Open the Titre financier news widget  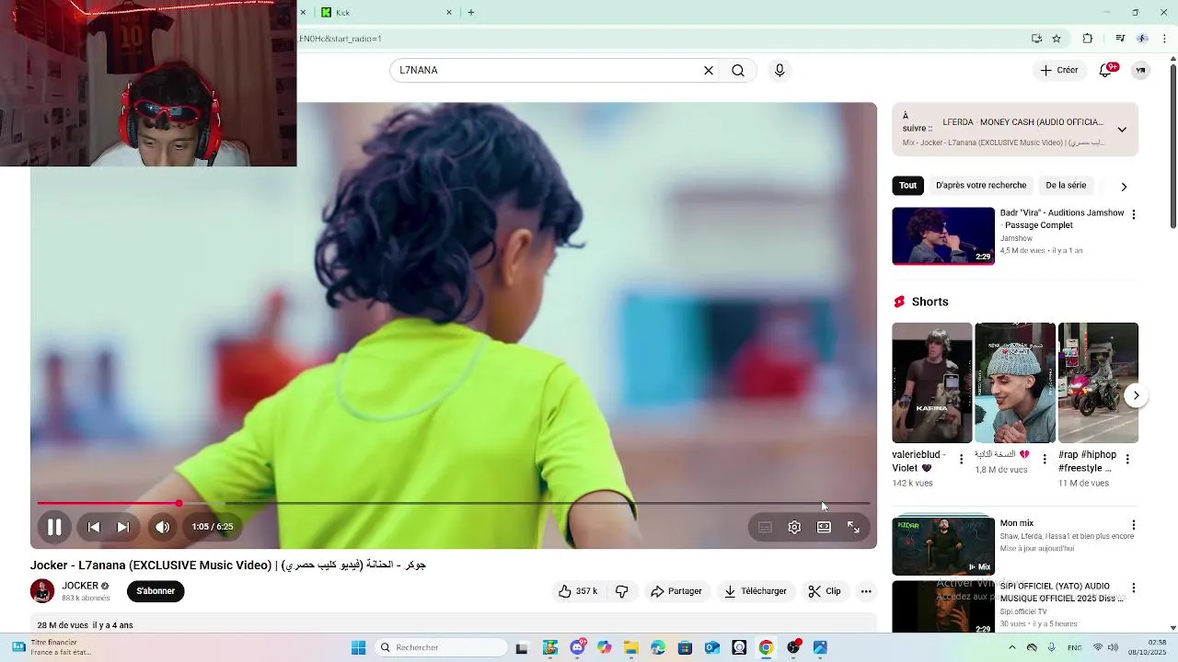[51, 647]
